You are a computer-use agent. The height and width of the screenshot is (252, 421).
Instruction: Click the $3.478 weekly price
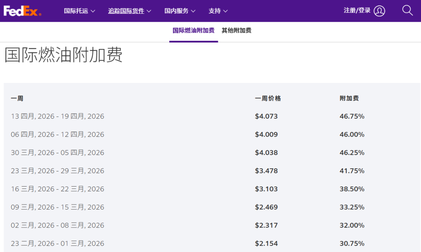tap(266, 171)
